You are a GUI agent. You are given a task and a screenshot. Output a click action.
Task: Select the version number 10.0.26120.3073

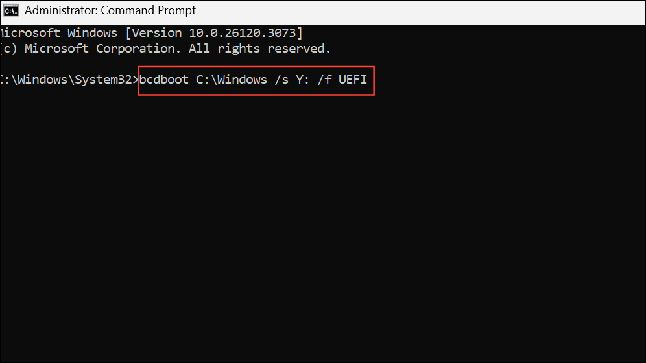243,33
